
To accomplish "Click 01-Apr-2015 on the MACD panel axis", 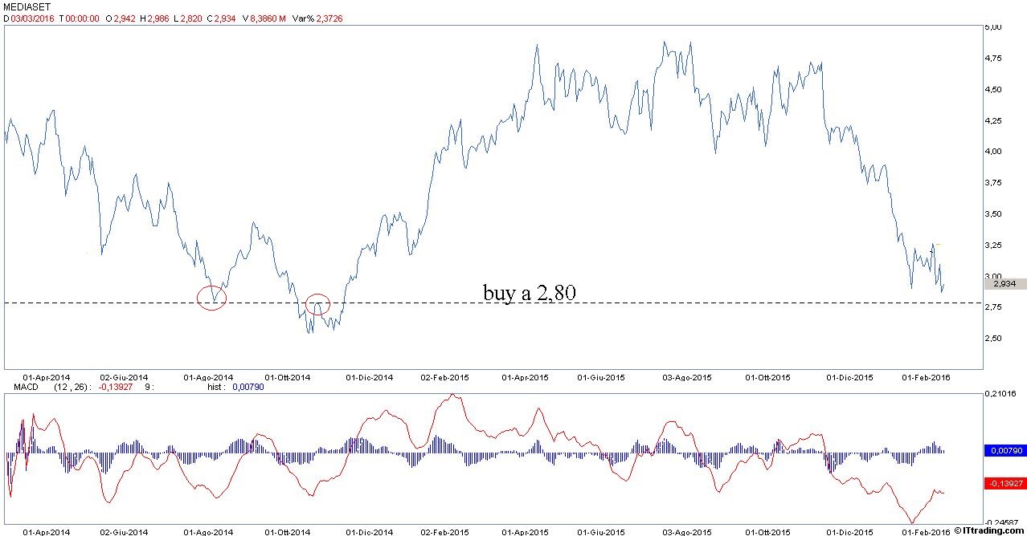I will tap(526, 531).
